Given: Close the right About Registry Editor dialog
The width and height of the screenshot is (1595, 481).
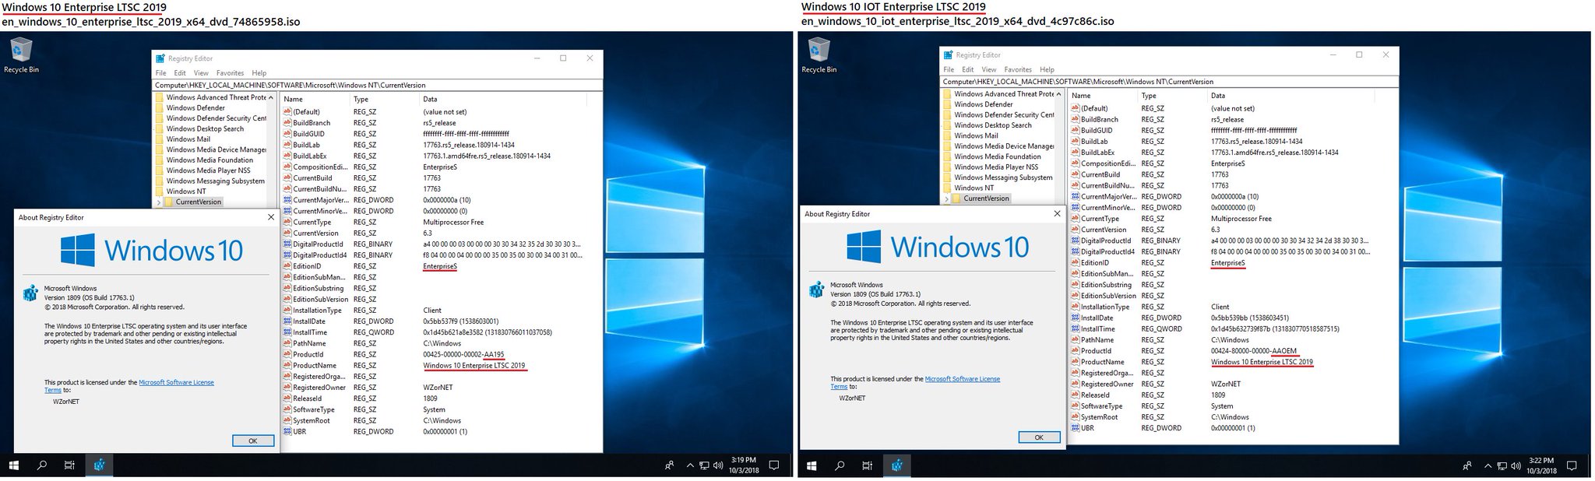Looking at the screenshot, I should tap(1057, 213).
